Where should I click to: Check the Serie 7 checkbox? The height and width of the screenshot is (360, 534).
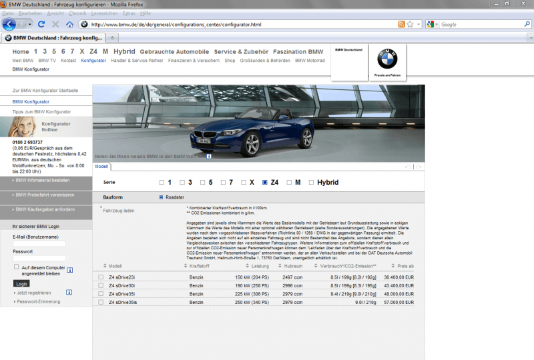coord(223,183)
